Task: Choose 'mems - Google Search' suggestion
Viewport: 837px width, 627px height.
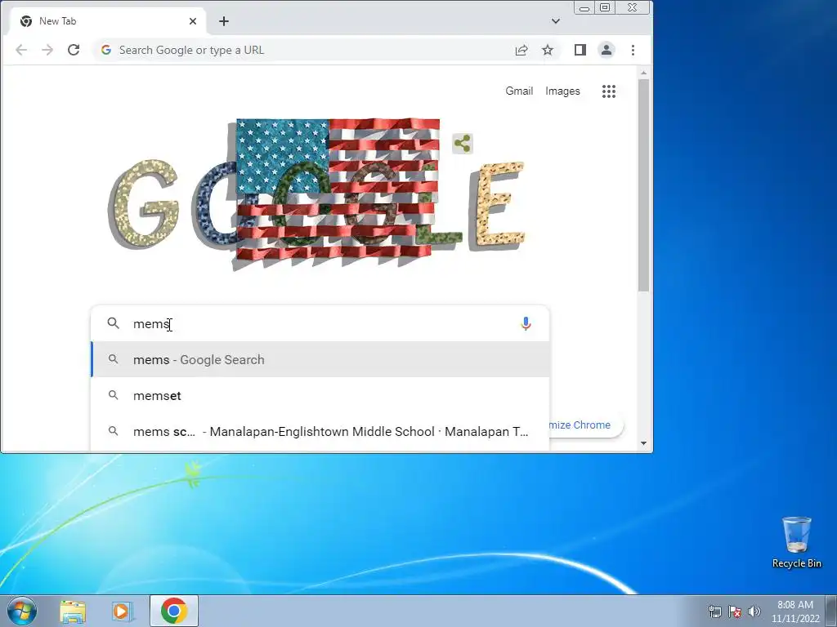Action: tap(320, 360)
